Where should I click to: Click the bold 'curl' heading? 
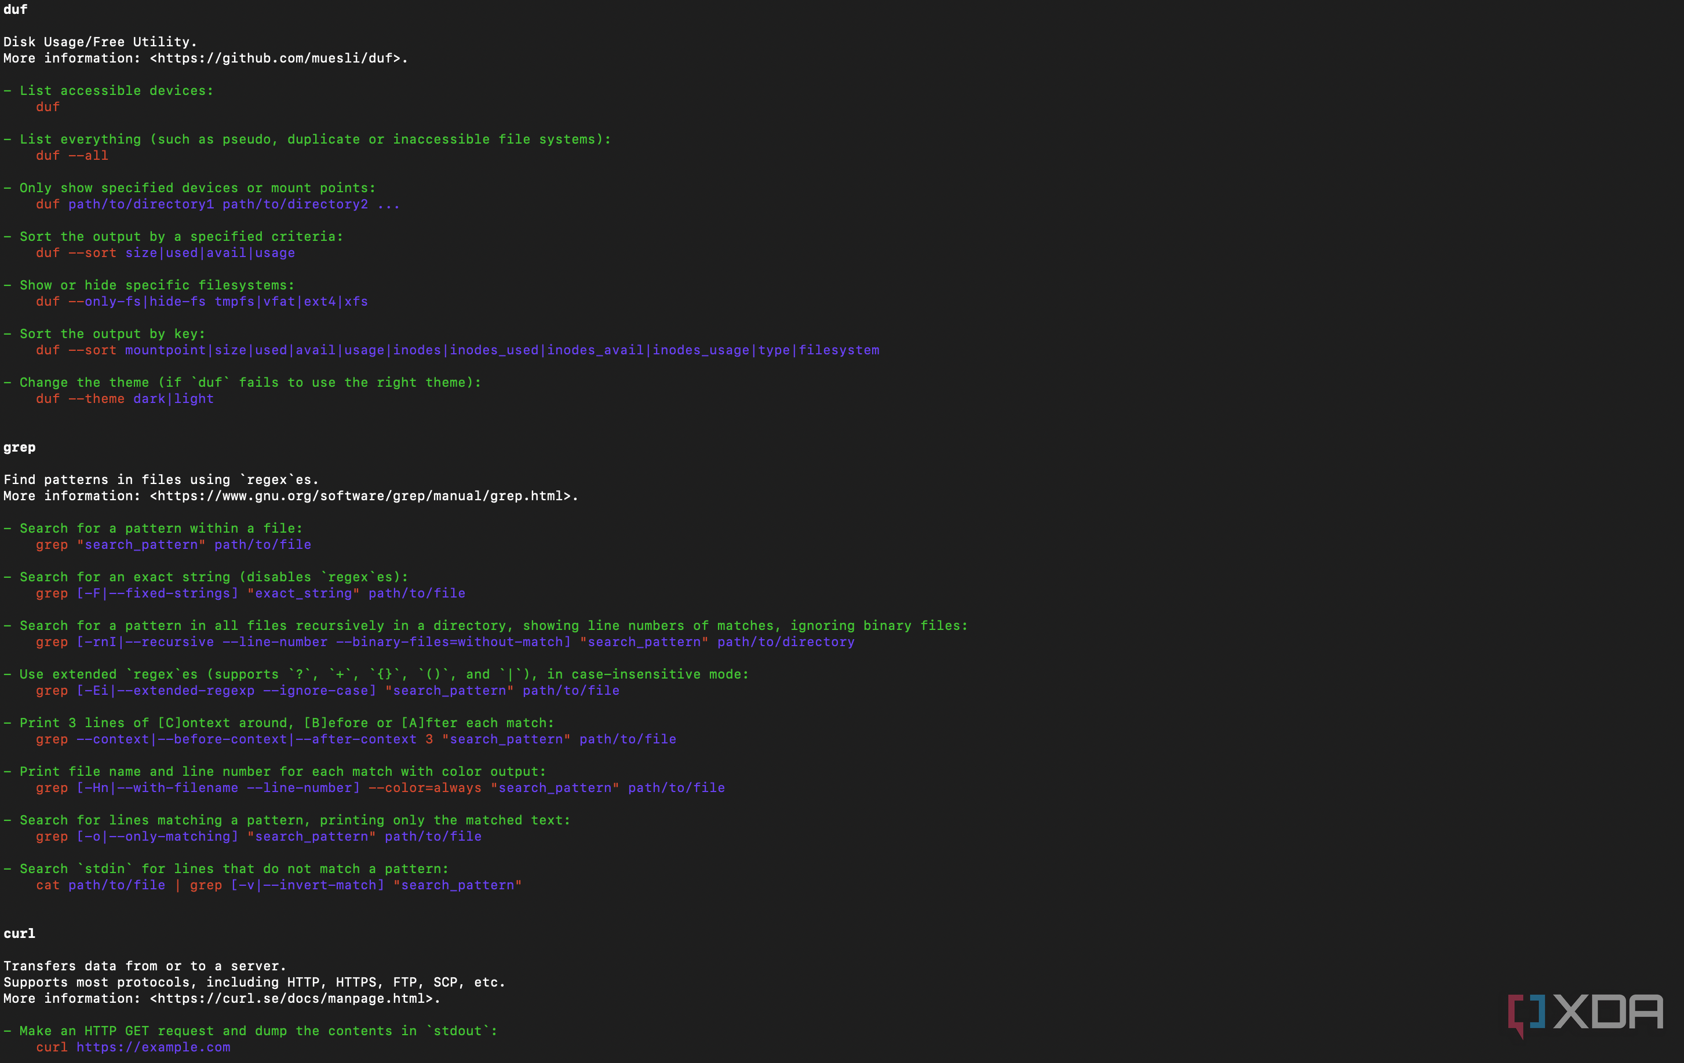point(20,933)
